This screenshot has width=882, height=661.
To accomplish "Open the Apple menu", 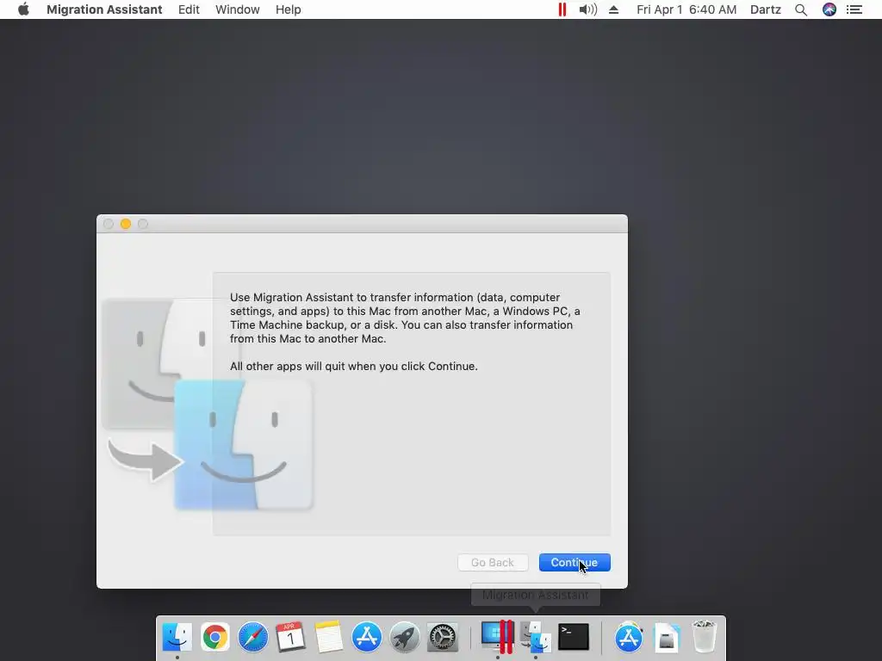I will point(23,9).
